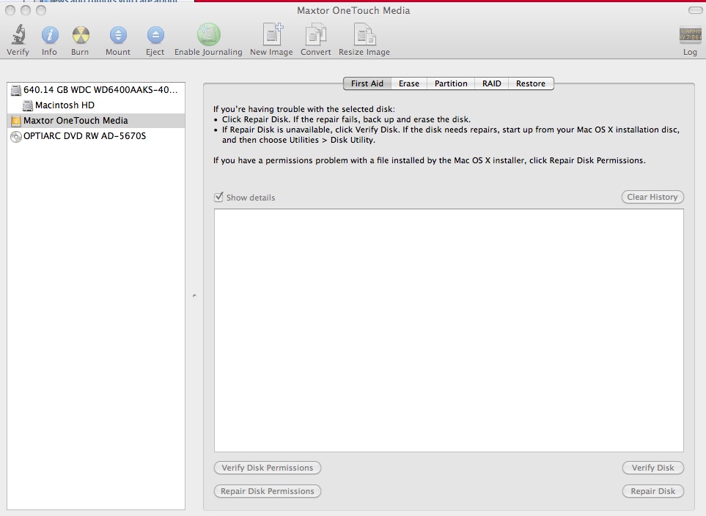Click the Burn toolbar icon

[x=81, y=35]
